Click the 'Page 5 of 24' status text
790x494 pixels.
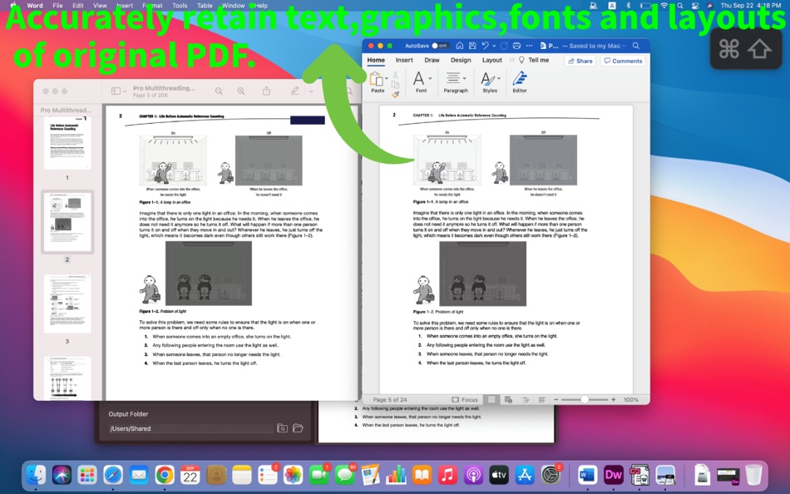tap(390, 400)
